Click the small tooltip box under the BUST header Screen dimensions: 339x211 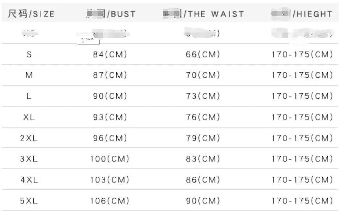point(88,40)
